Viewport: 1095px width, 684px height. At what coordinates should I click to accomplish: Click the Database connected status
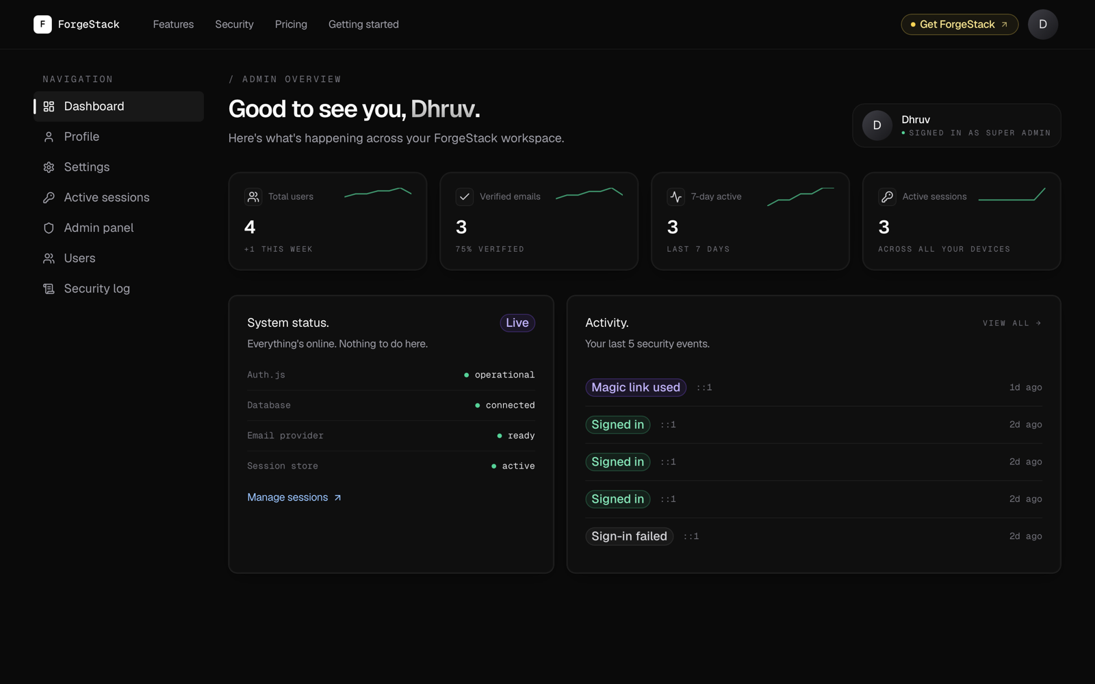coord(505,406)
